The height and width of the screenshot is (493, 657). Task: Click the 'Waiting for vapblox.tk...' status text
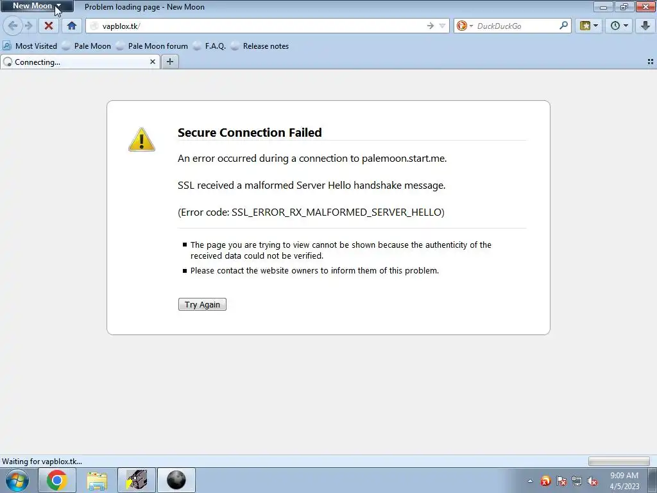[42, 462]
